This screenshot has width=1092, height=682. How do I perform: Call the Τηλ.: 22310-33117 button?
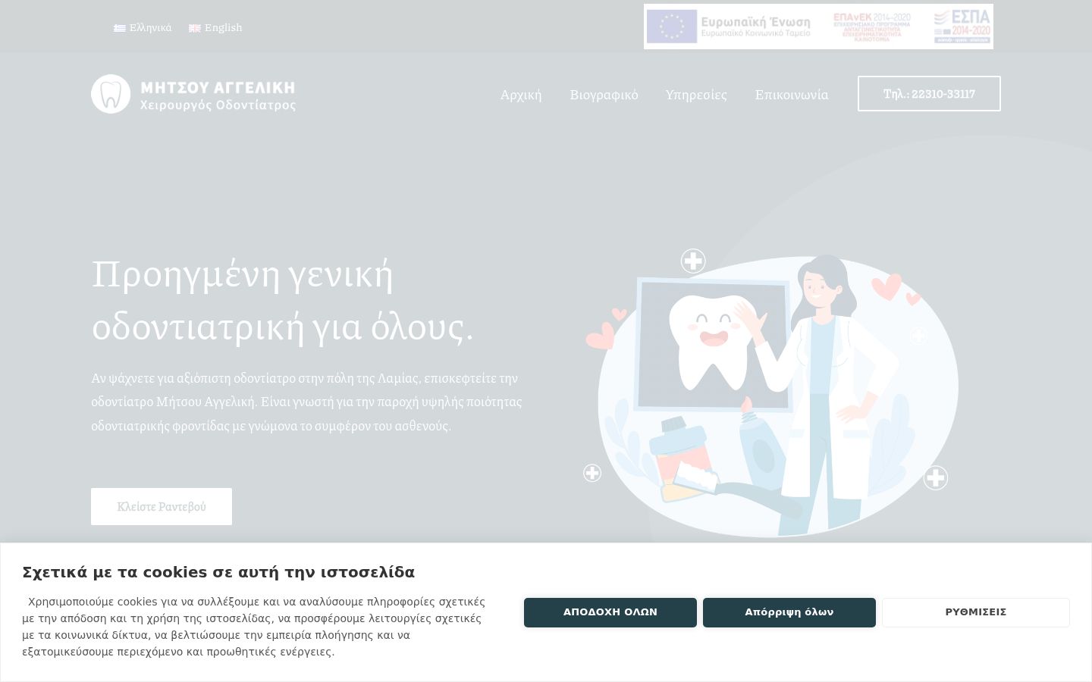(x=929, y=94)
